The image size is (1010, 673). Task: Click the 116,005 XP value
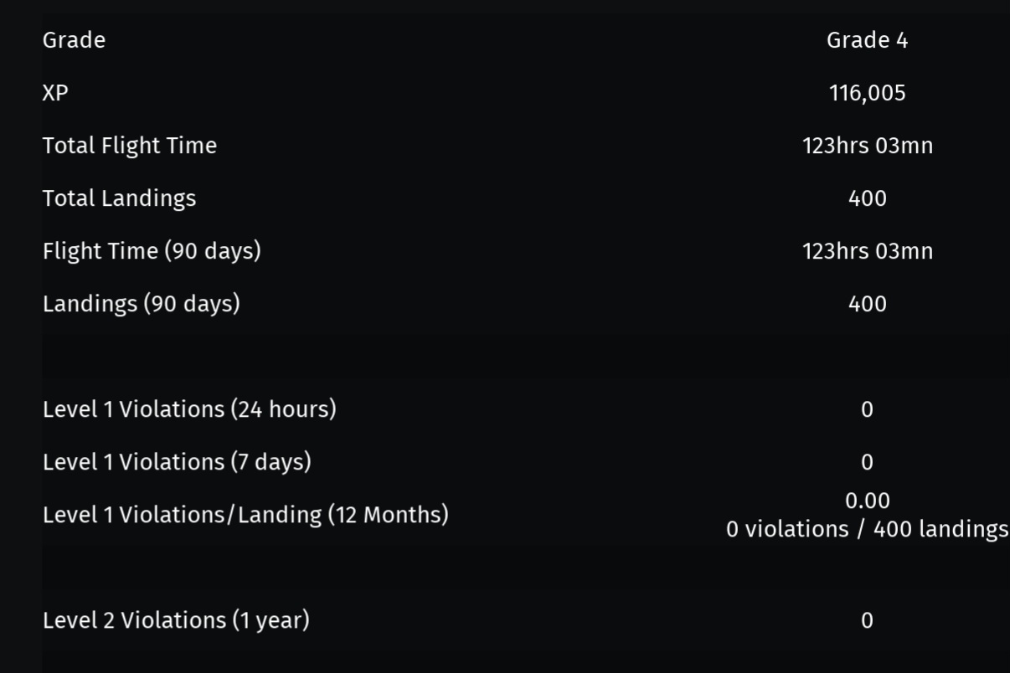(867, 93)
